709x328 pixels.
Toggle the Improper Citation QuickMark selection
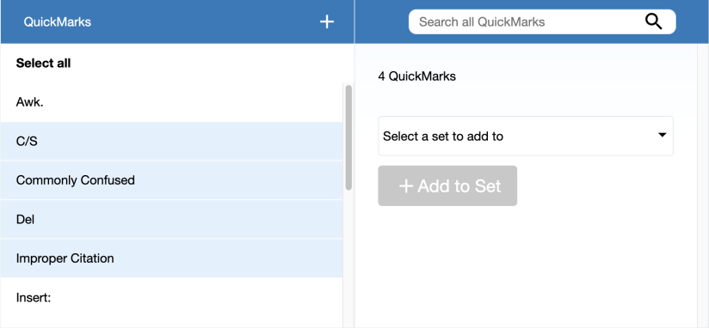pos(171,258)
